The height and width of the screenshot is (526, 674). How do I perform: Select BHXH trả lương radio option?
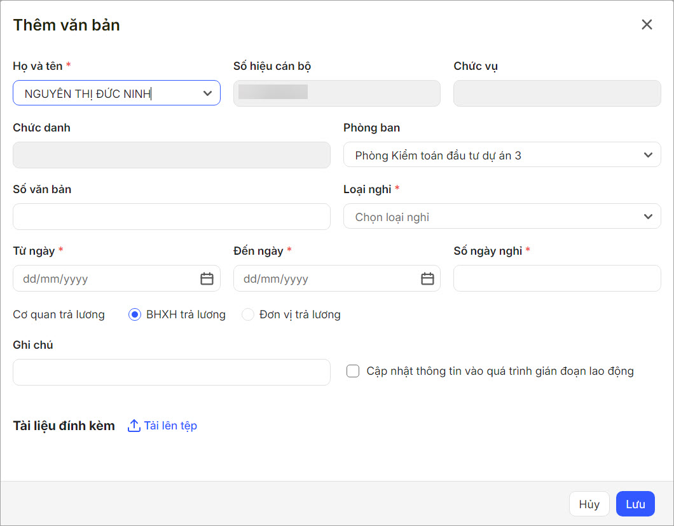click(x=135, y=314)
